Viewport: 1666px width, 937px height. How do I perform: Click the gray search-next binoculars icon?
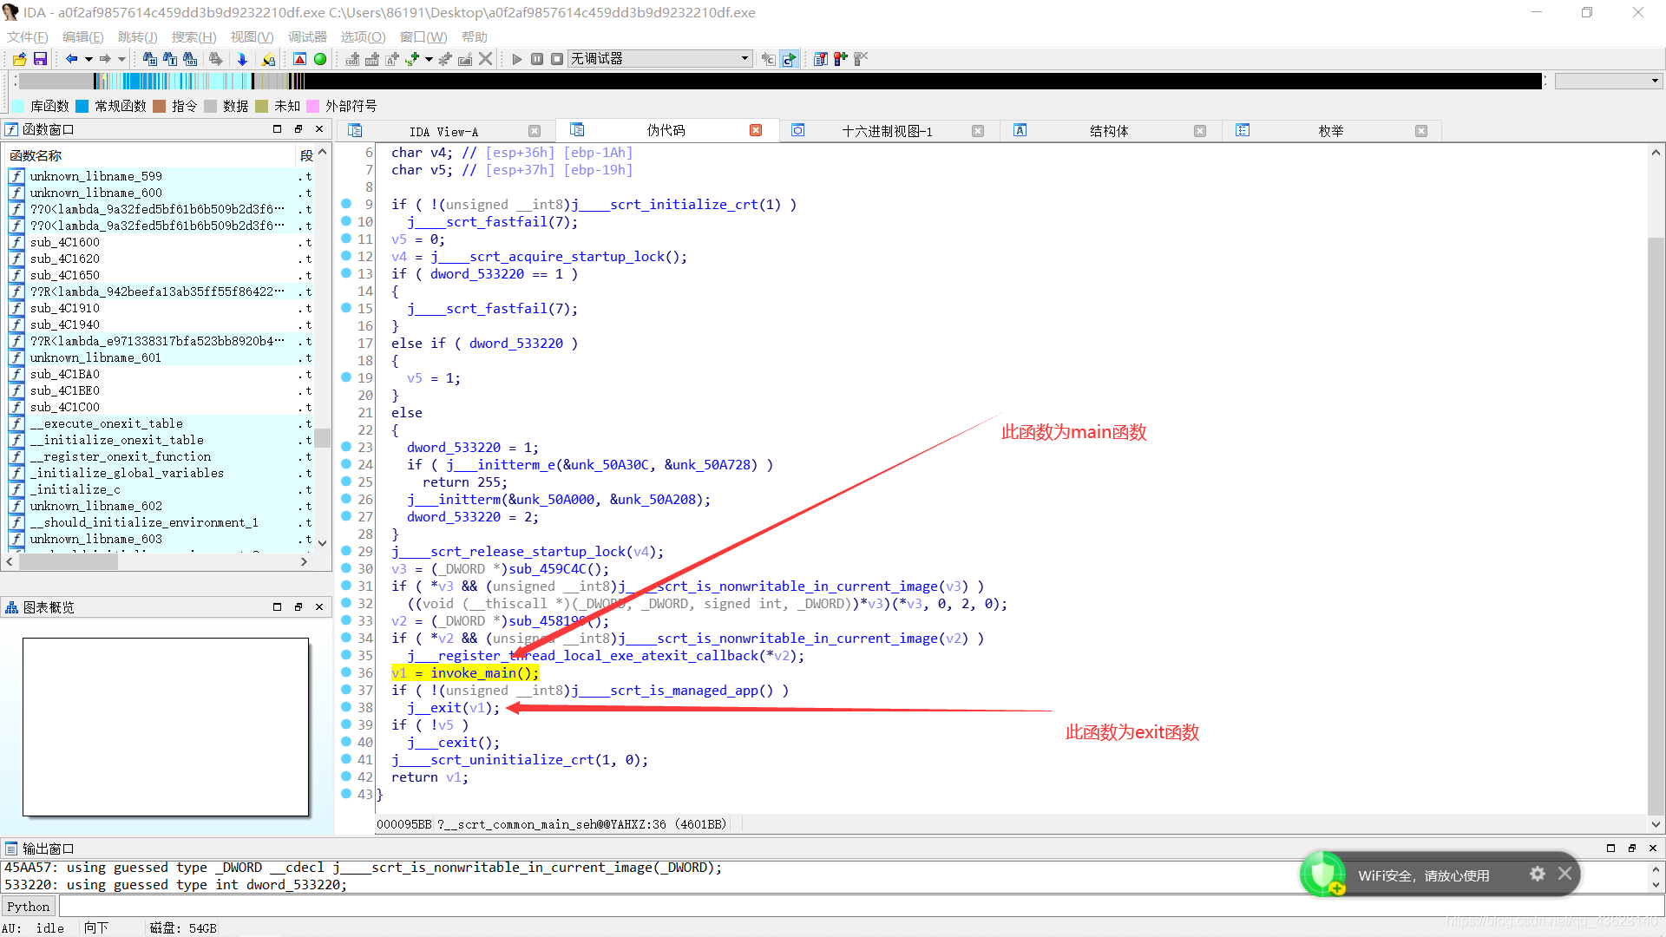click(215, 59)
